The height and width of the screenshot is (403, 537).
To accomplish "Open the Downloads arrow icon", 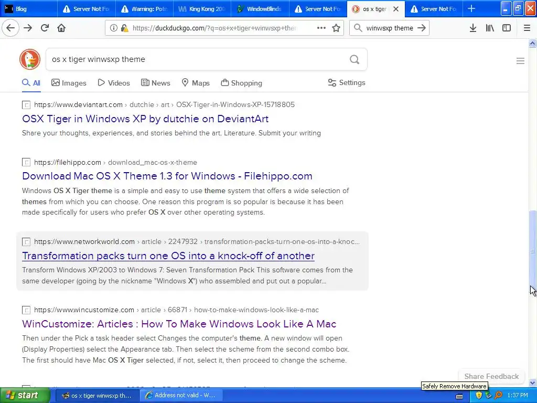I will (x=473, y=28).
